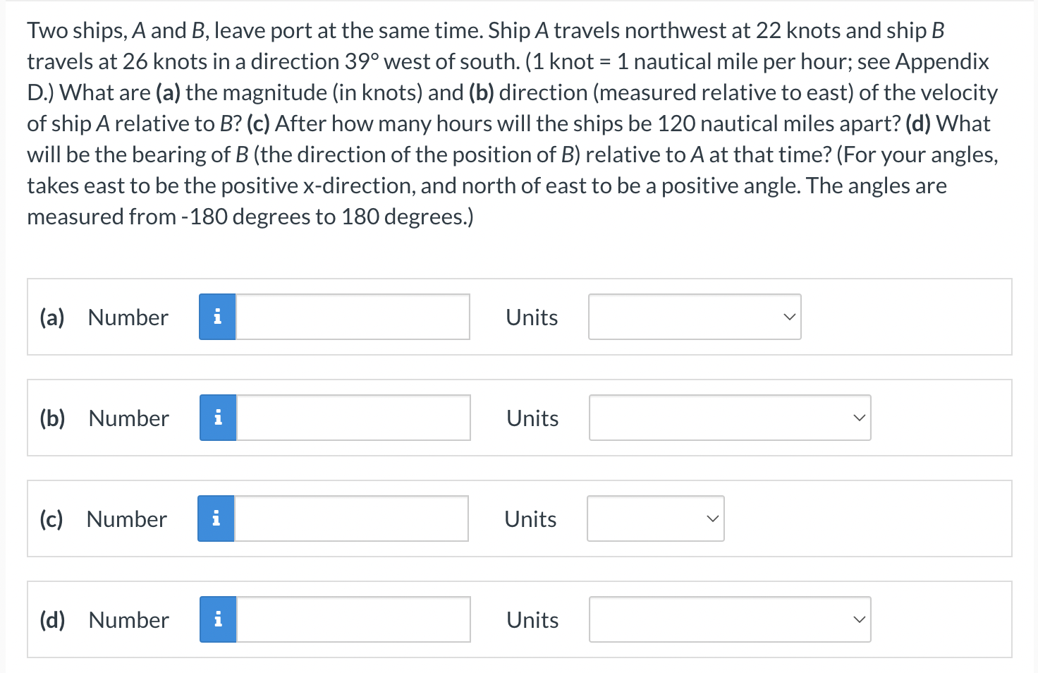Screen dimensions: 1038x673
Task: Click the (a) Number label
Action: click(x=128, y=317)
